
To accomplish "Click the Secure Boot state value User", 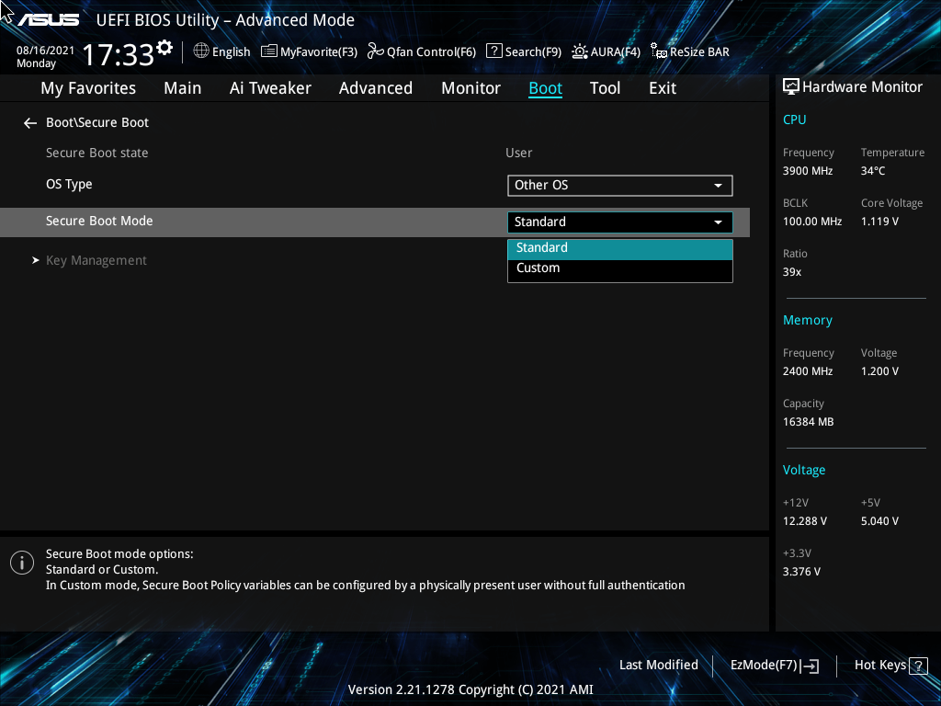I will pos(518,154).
